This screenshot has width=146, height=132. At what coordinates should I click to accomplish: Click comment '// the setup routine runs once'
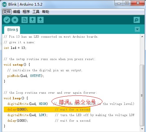click(x=49, y=59)
